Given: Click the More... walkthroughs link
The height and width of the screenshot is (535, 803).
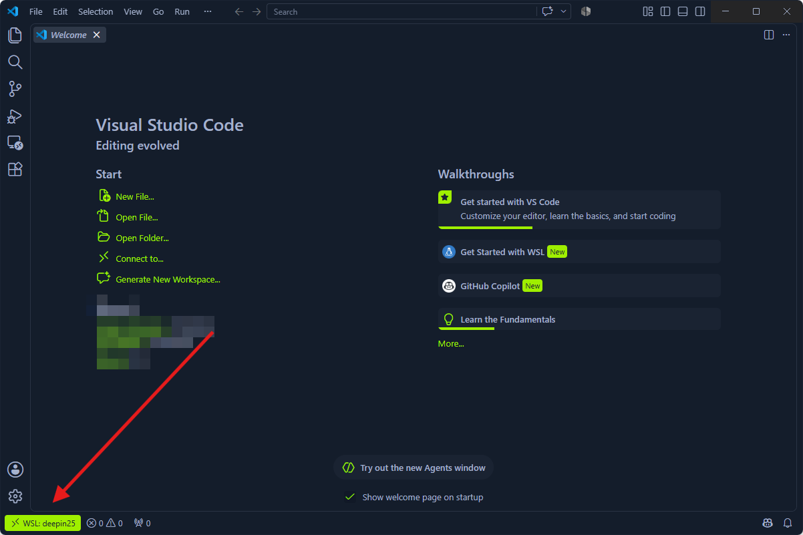Looking at the screenshot, I should [x=451, y=343].
